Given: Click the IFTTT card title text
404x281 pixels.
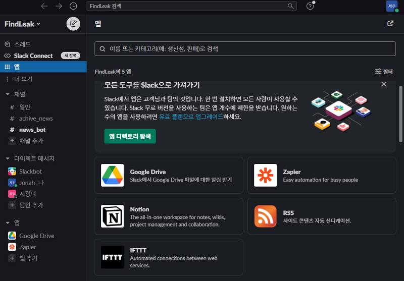Looking at the screenshot, I should point(138,250).
